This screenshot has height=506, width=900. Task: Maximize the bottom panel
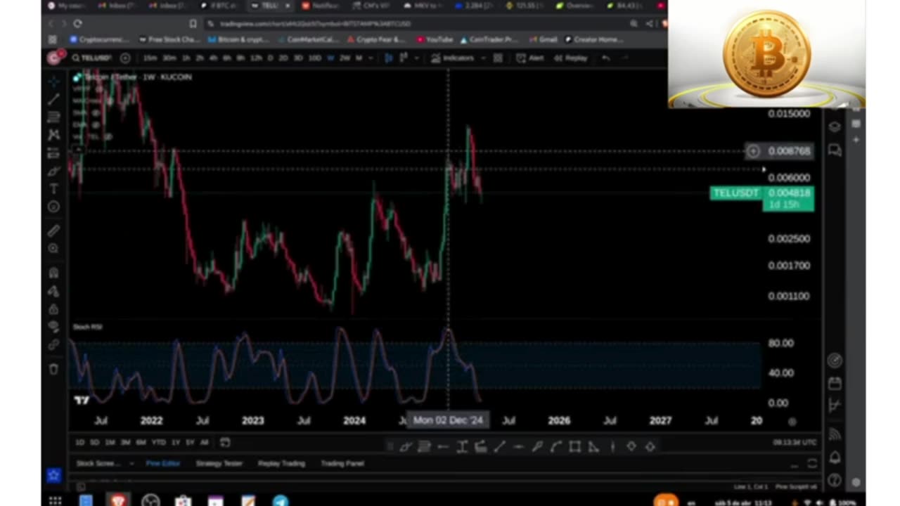tap(812, 464)
